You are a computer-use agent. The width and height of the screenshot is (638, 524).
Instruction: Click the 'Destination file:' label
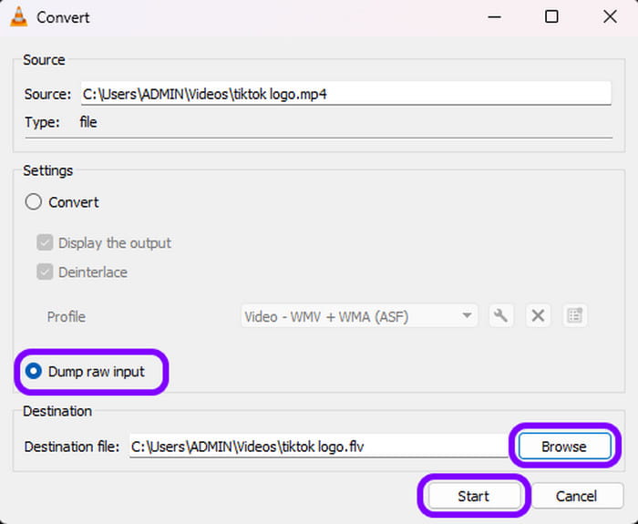tap(72, 447)
